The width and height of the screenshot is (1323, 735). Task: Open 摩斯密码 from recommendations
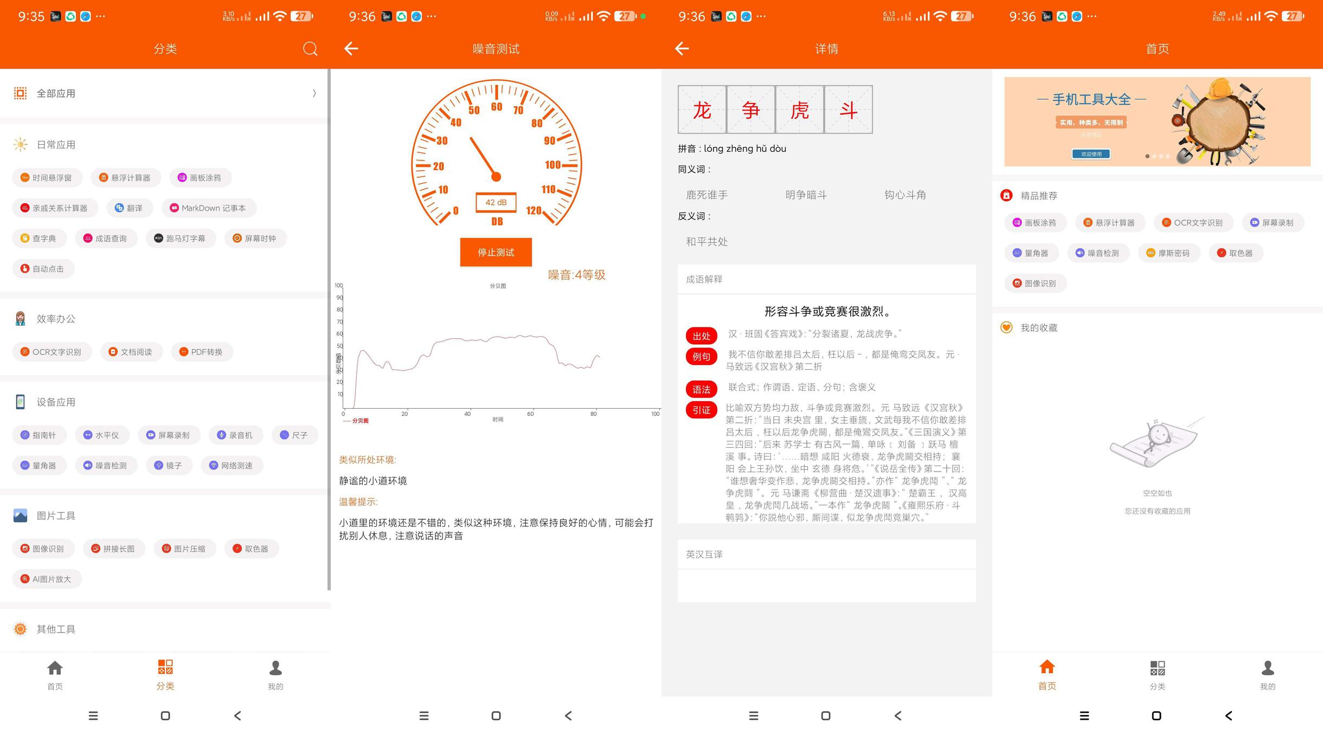click(1168, 253)
